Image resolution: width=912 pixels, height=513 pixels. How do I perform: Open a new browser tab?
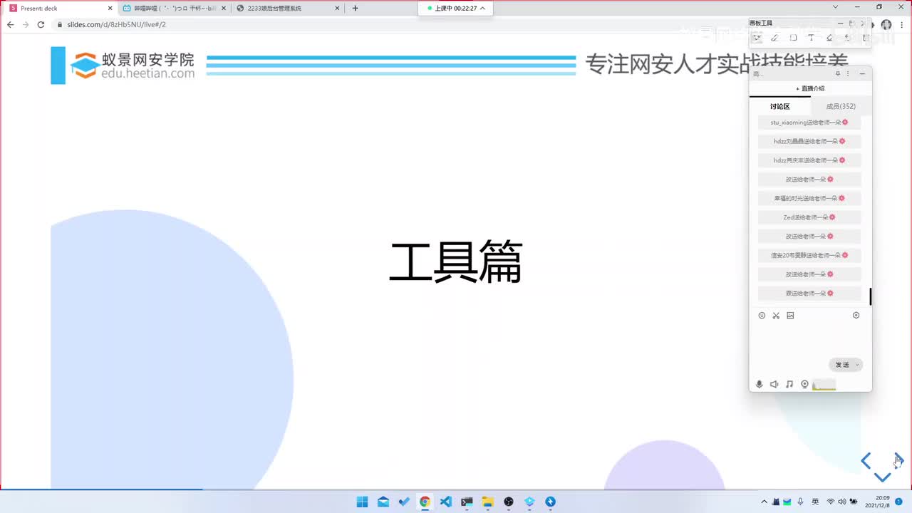tap(355, 8)
